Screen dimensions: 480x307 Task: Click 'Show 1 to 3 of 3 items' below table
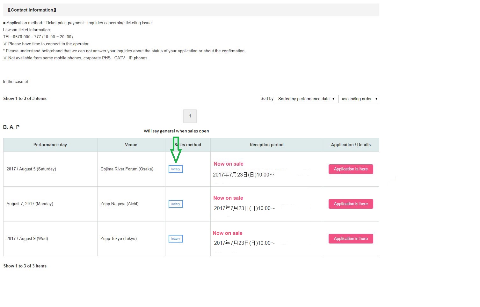(25, 266)
